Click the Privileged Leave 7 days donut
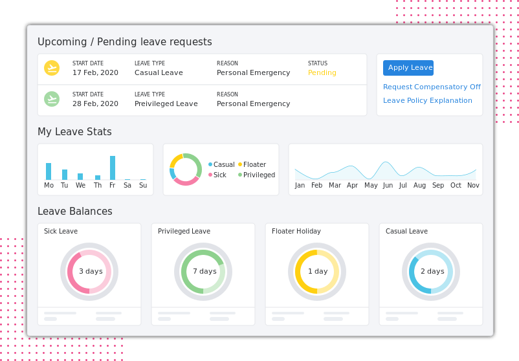The image size is (519, 361). (x=203, y=272)
